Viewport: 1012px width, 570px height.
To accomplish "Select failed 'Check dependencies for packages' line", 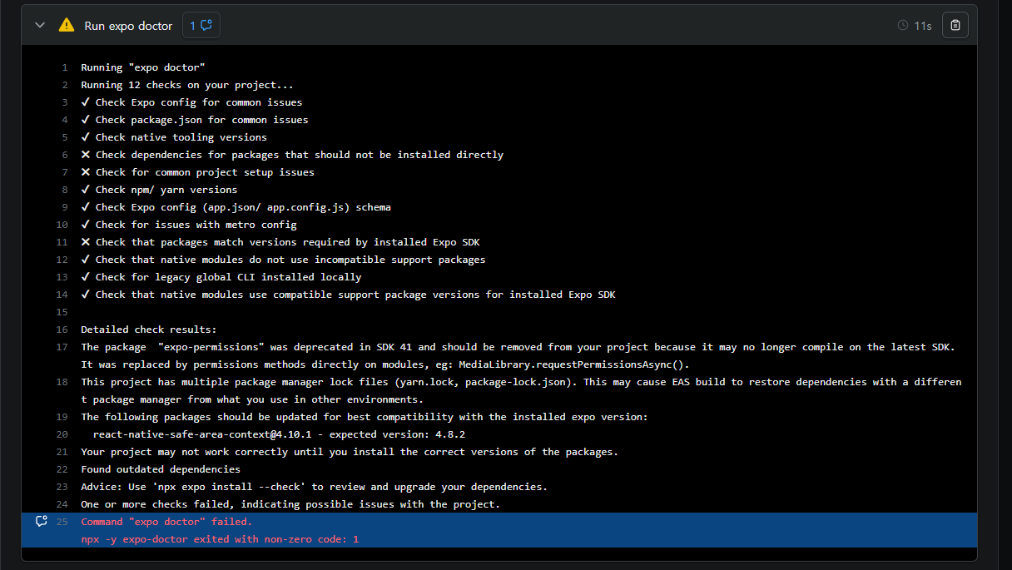I will coord(292,155).
